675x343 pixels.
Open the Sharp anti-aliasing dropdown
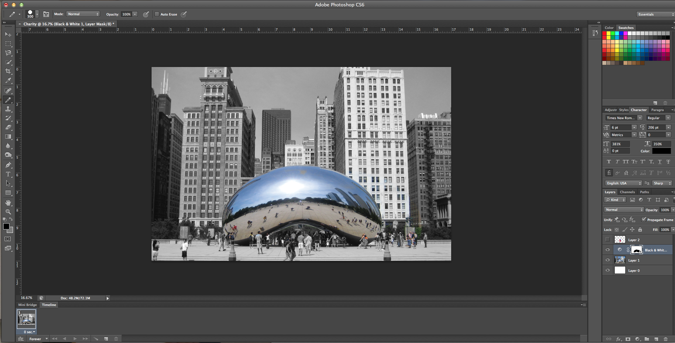(x=662, y=183)
